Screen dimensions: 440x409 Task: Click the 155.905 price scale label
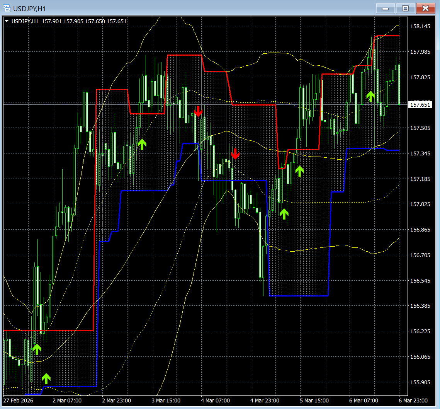tap(420, 382)
